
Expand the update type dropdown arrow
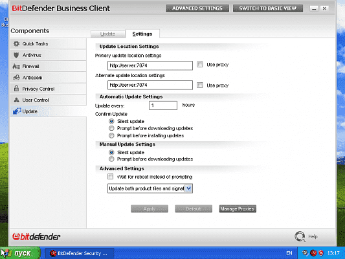tap(188, 188)
